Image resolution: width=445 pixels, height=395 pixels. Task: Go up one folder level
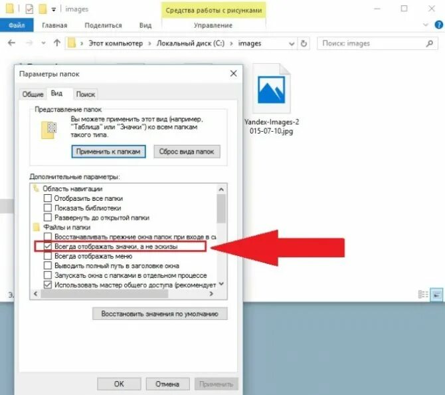[x=57, y=43]
